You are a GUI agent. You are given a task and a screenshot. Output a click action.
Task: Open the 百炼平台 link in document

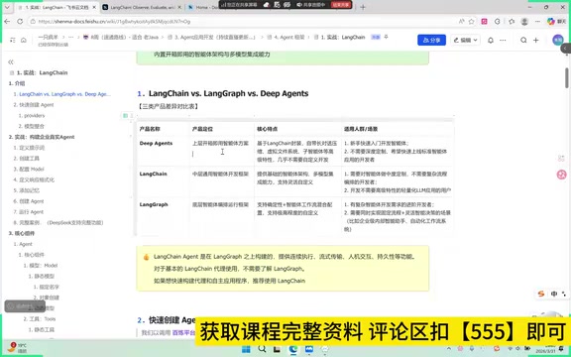(x=183, y=332)
